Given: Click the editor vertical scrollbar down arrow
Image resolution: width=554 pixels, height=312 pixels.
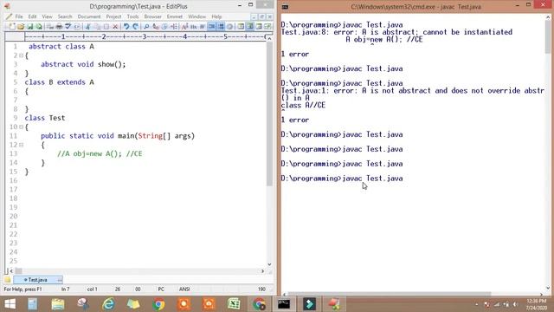Looking at the screenshot, I should [269, 264].
